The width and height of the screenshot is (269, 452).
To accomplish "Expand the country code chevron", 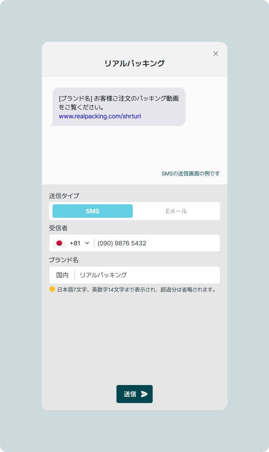I will coord(87,243).
